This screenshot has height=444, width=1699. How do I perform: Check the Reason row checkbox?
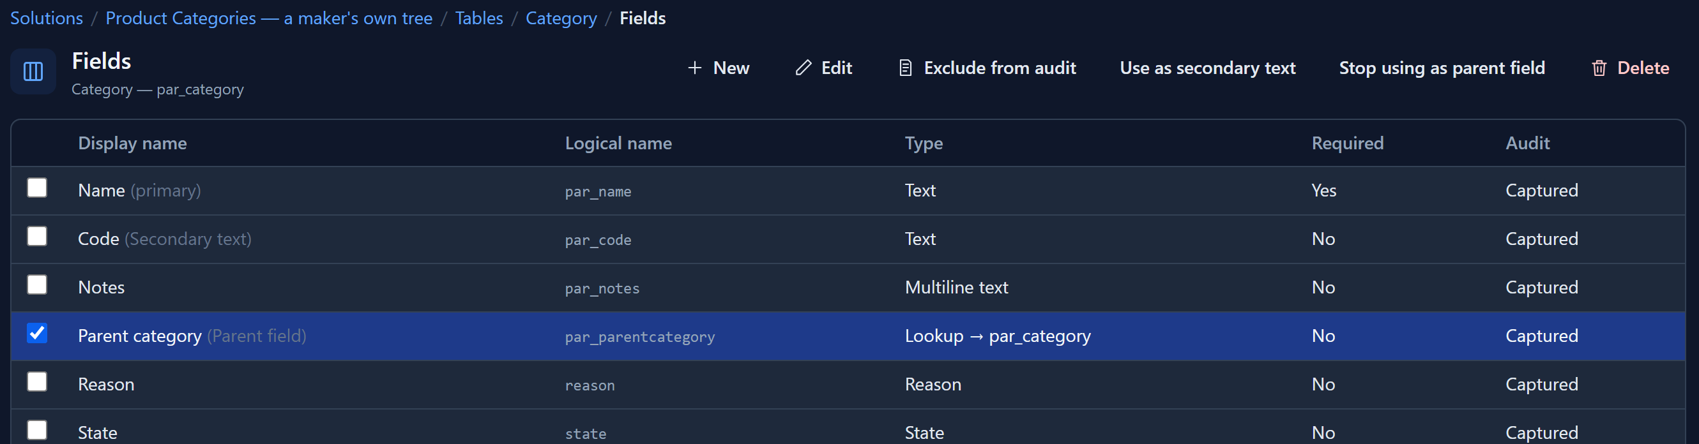click(37, 381)
